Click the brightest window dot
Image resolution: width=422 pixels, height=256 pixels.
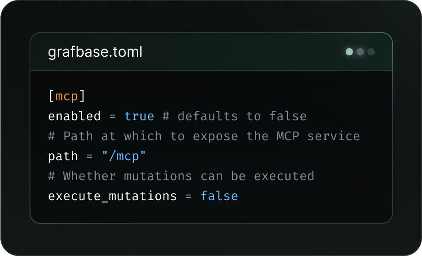coord(349,52)
